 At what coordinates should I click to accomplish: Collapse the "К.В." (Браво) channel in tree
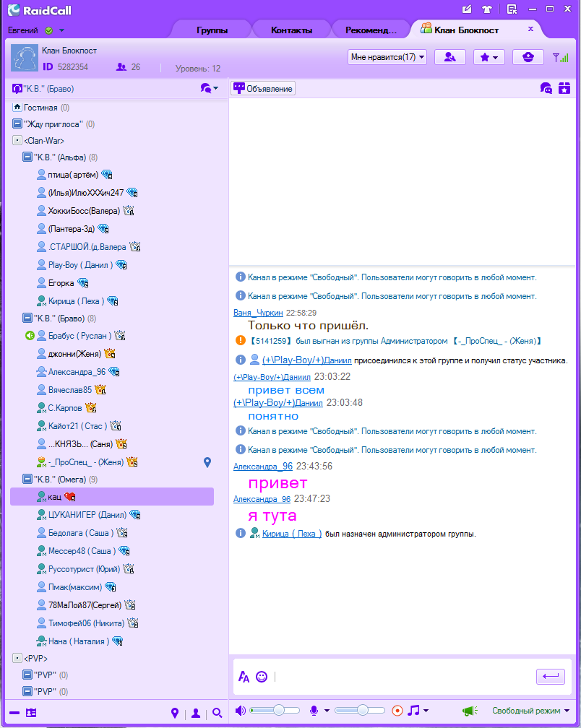(x=28, y=318)
